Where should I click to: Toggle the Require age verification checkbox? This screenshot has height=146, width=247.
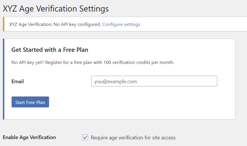[85, 138]
